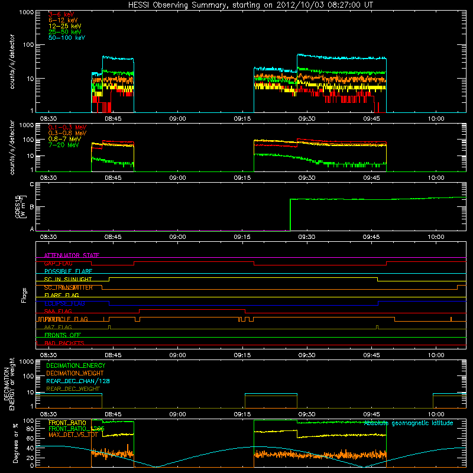Select the red 3-6 keV legend label

click(x=61, y=14)
